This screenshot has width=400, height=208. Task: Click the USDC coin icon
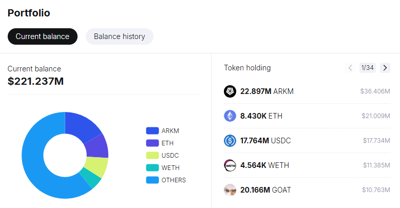tap(230, 141)
